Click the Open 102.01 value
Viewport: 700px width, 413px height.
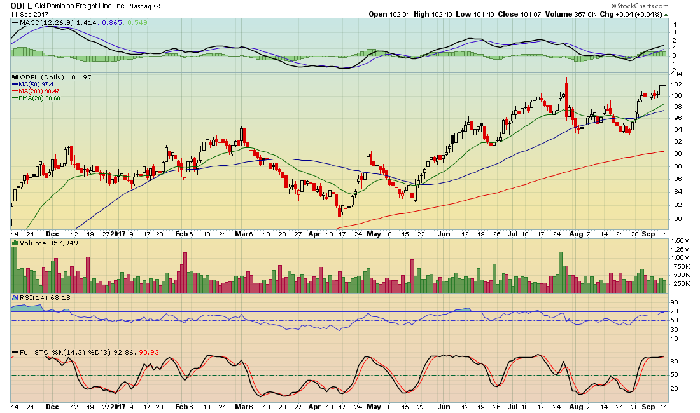point(389,14)
